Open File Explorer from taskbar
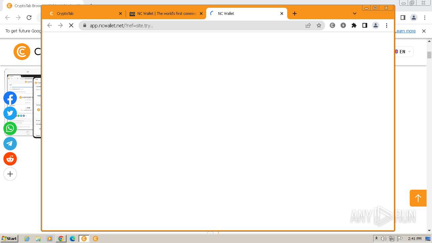 coord(38,239)
